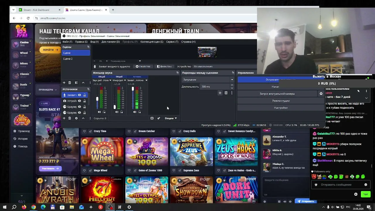The image size is (375, 211).
Task: Open transition properties three-dot menu
Action: 232,93
